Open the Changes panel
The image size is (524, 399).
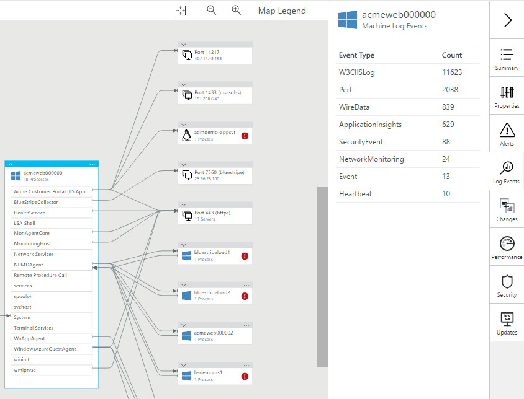tap(507, 210)
